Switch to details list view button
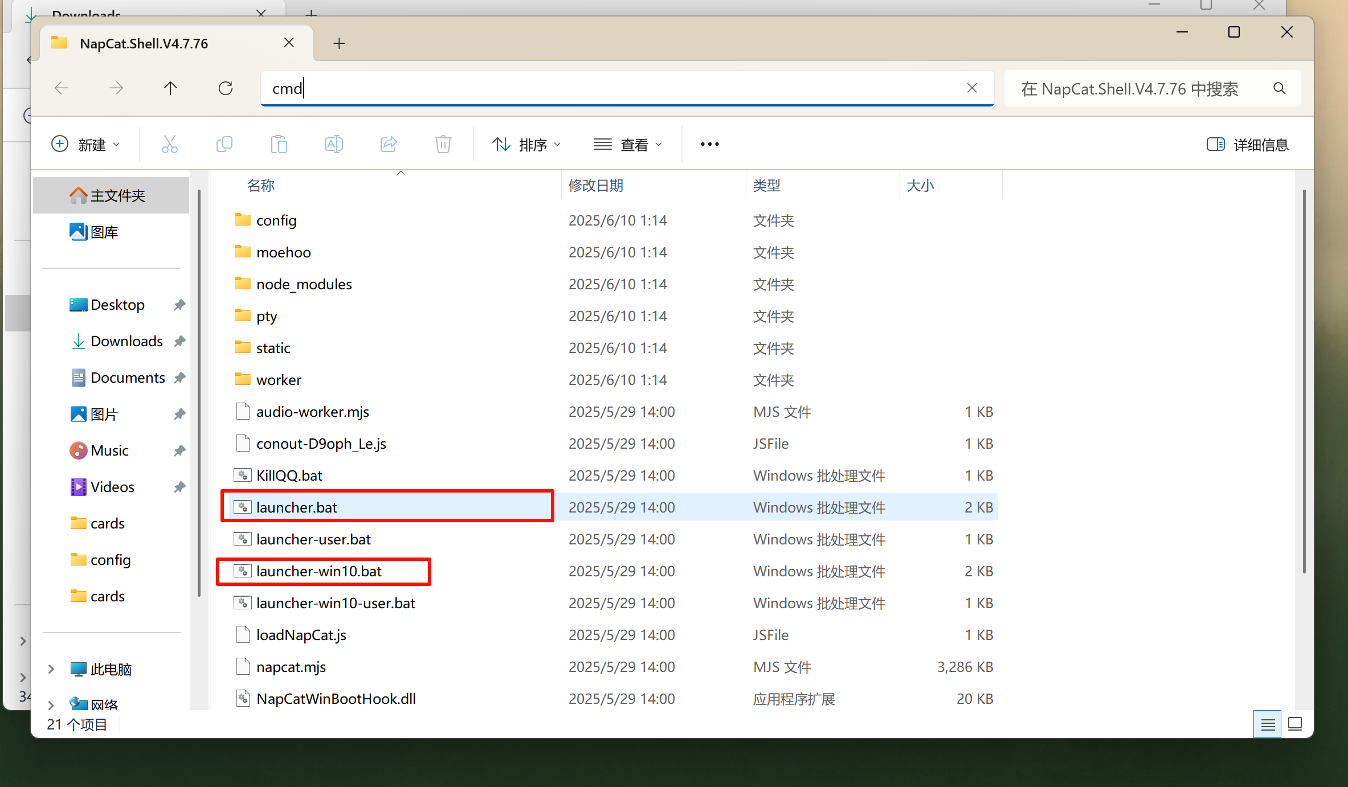 click(x=1268, y=724)
